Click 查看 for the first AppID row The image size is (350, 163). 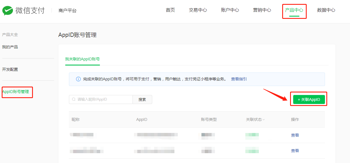[295, 135]
